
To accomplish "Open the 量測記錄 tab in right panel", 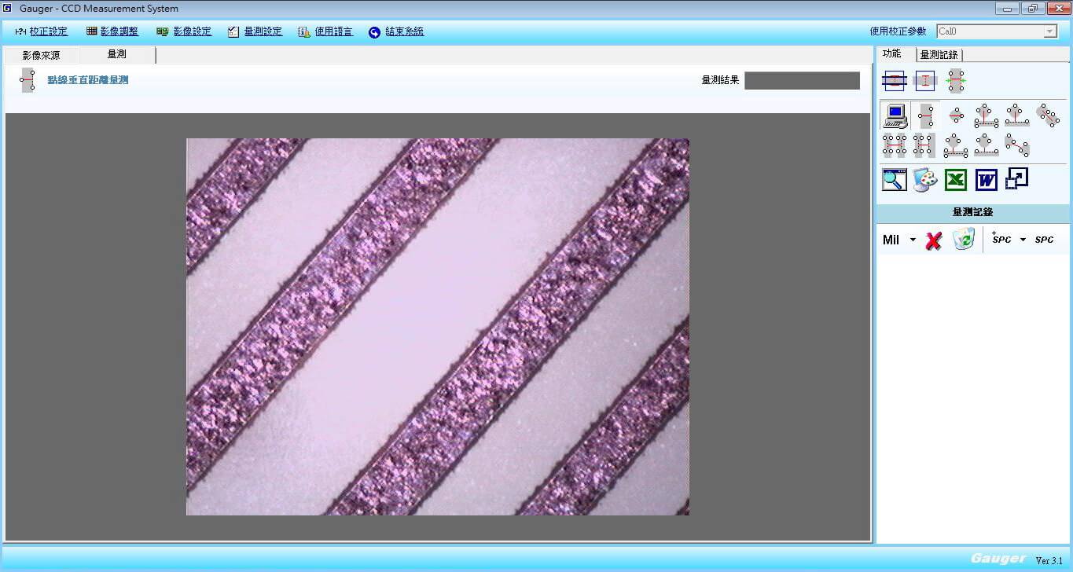I will (939, 55).
